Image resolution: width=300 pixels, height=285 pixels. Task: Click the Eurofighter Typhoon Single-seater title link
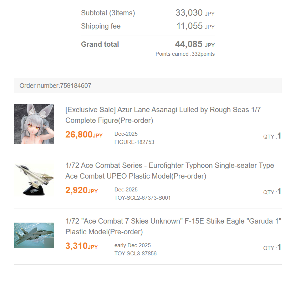[x=169, y=171]
